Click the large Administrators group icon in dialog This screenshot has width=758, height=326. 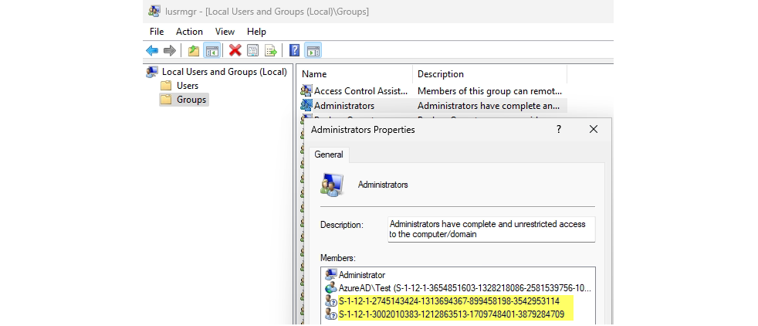(332, 185)
